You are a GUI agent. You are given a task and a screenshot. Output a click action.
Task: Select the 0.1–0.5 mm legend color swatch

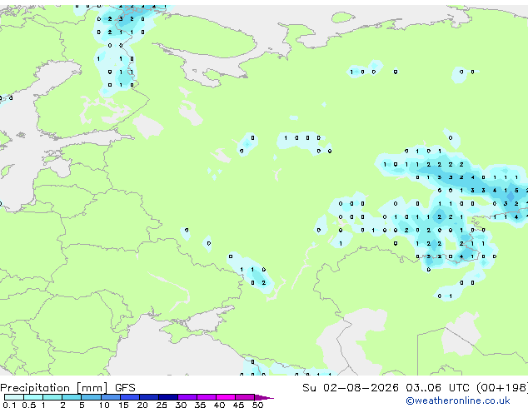click(x=14, y=397)
